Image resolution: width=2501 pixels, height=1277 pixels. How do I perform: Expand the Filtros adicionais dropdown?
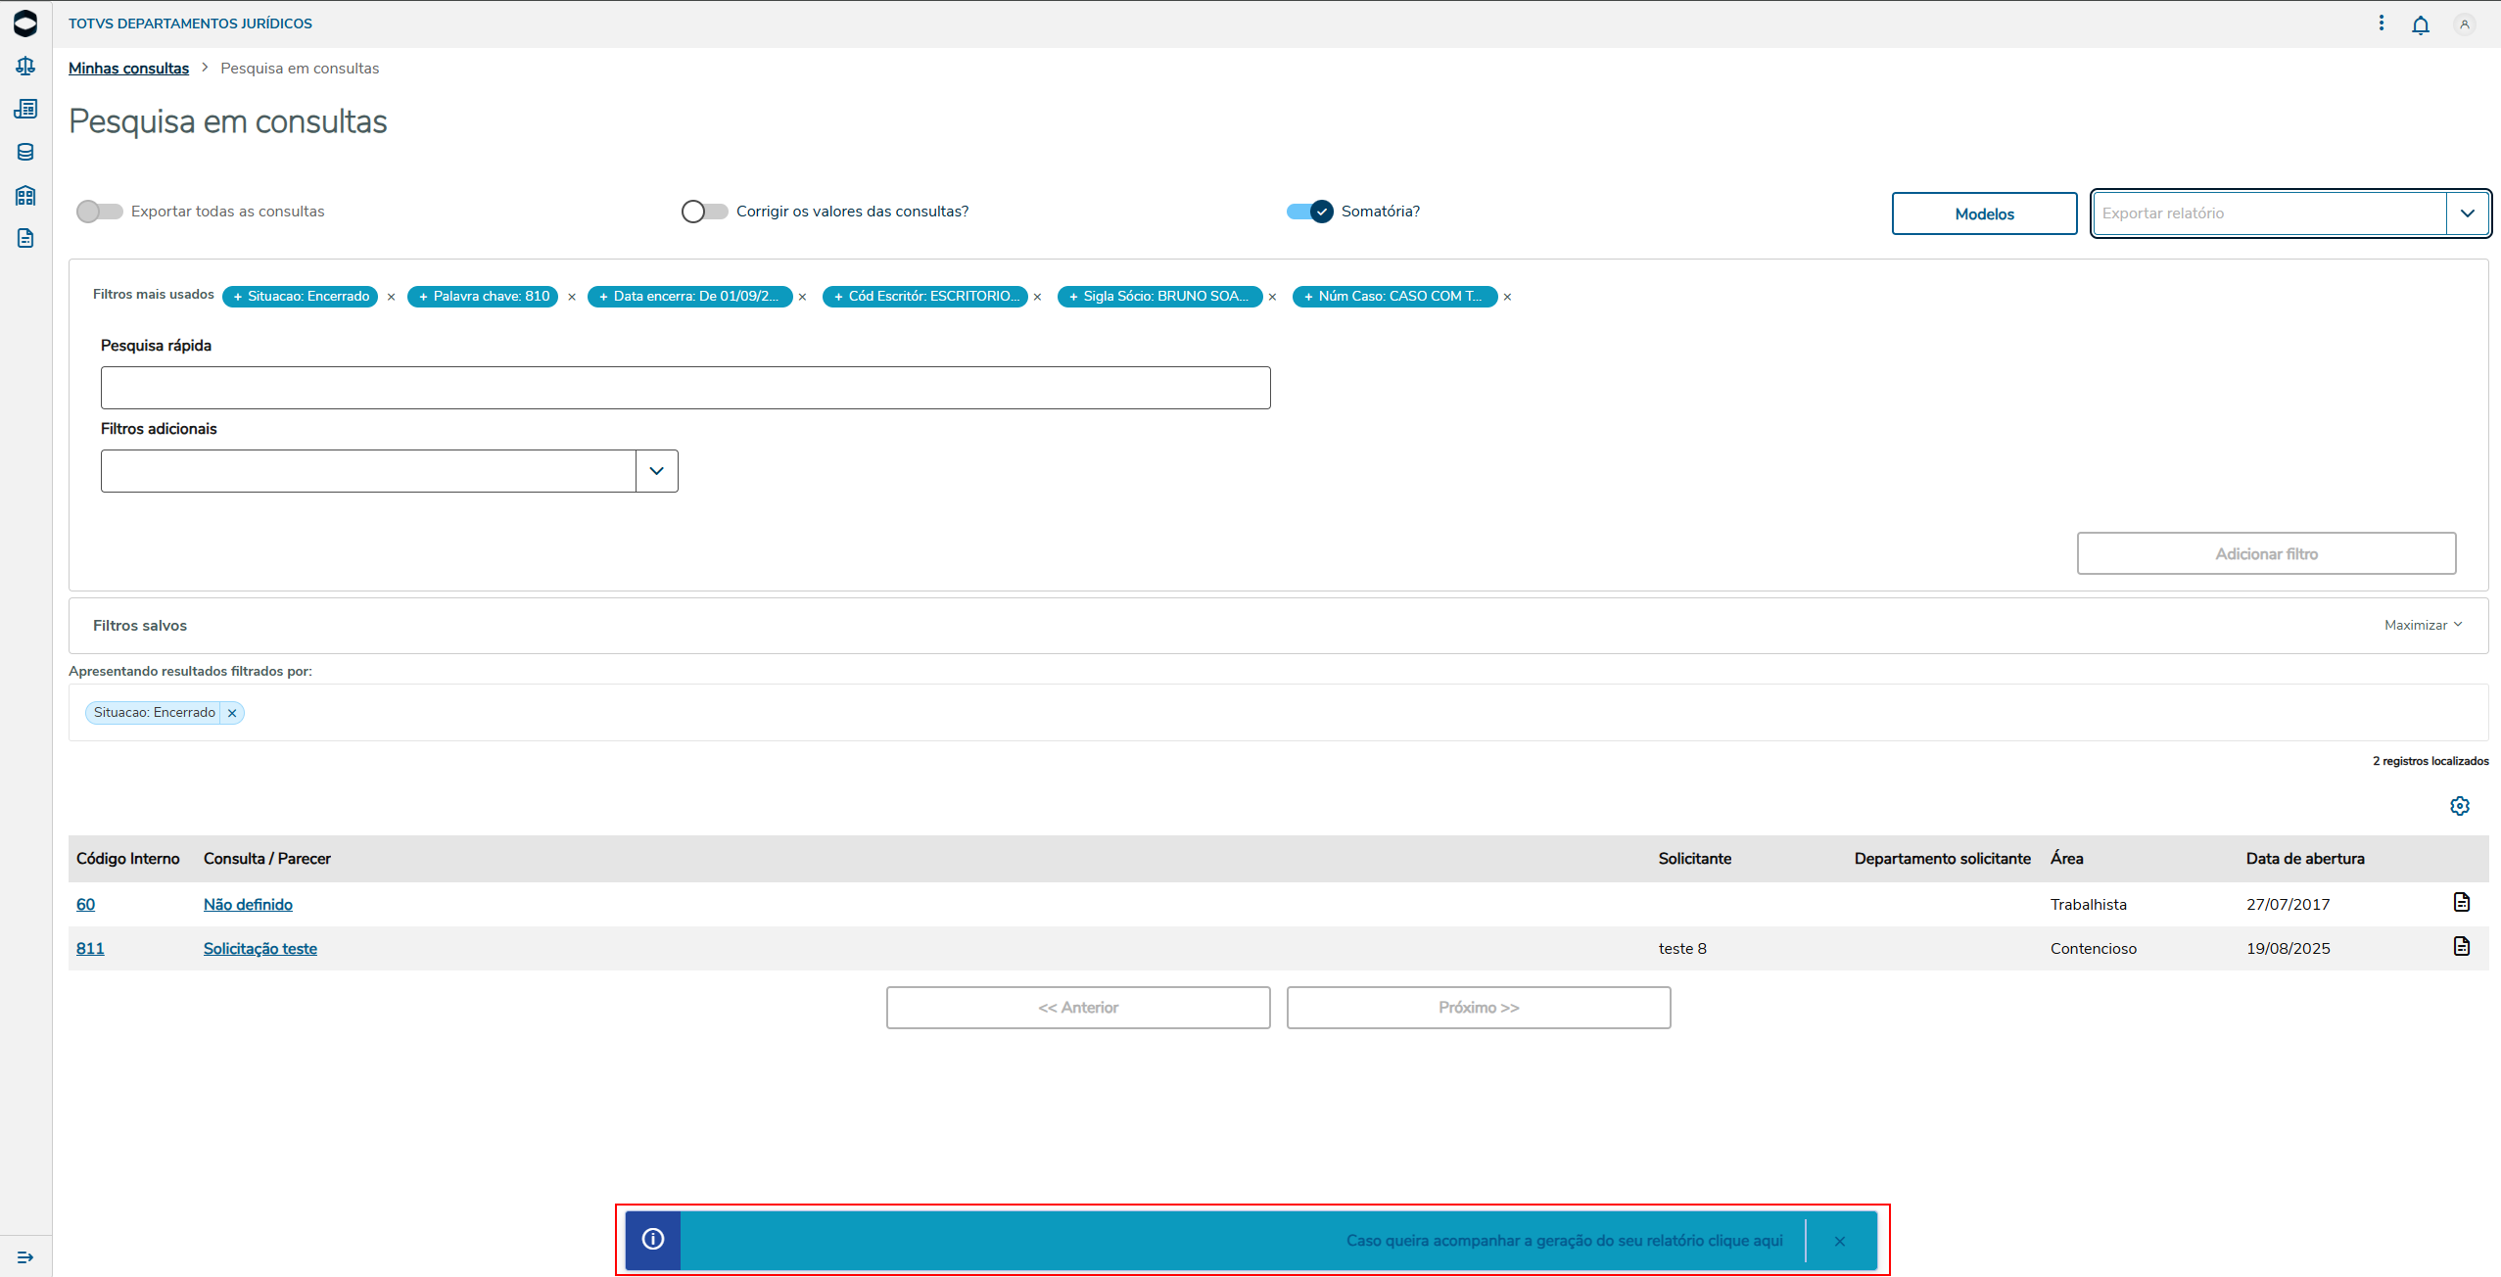tap(656, 471)
